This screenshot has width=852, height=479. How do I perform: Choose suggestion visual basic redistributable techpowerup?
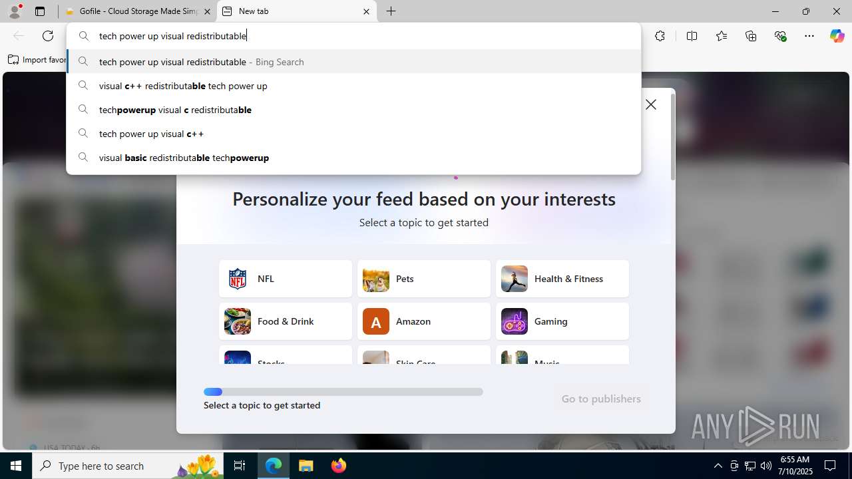pos(353,158)
